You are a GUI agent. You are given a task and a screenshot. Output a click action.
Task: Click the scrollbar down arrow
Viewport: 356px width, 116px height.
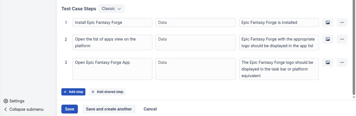(354, 97)
